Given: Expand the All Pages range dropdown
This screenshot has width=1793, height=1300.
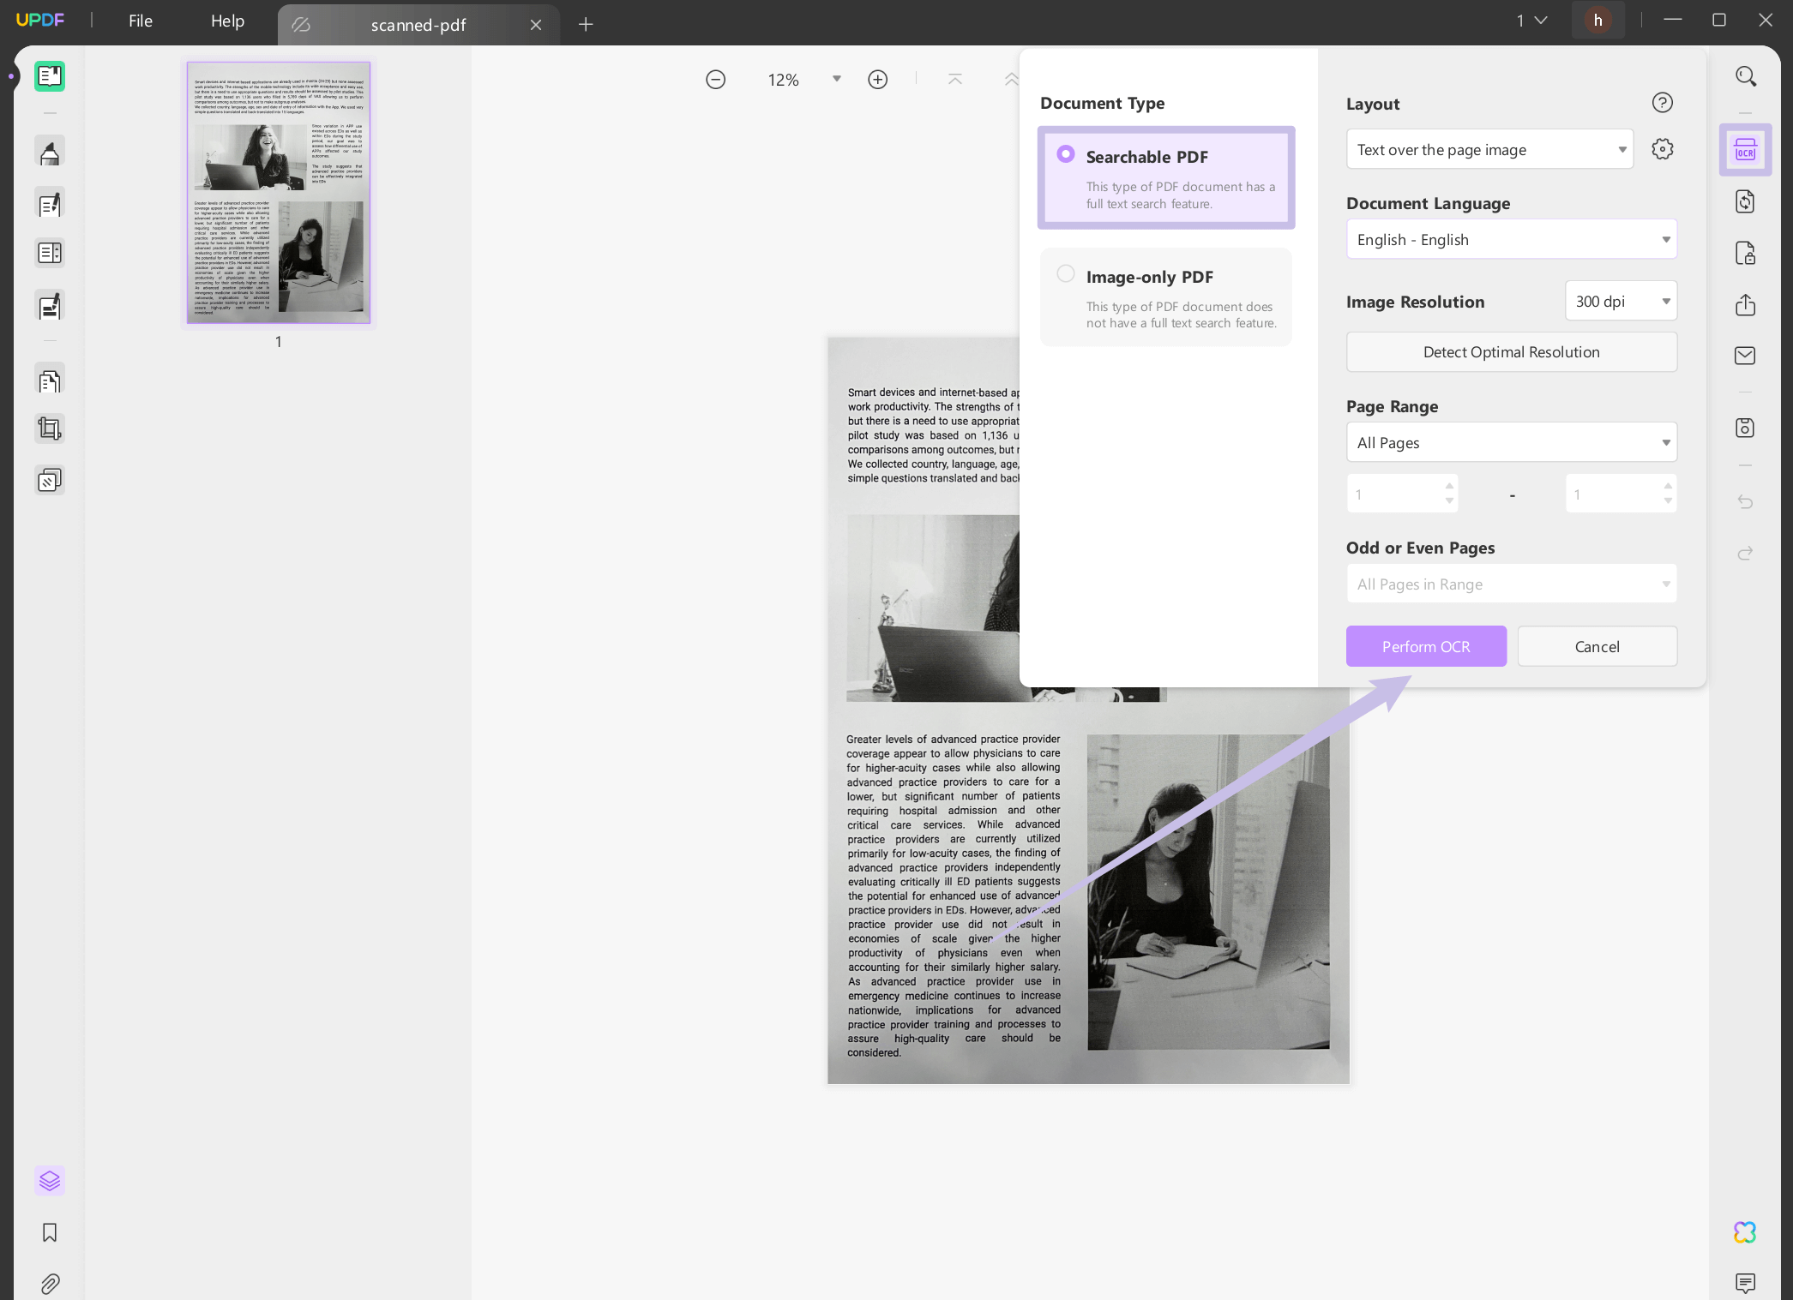Looking at the screenshot, I should tap(1511, 442).
